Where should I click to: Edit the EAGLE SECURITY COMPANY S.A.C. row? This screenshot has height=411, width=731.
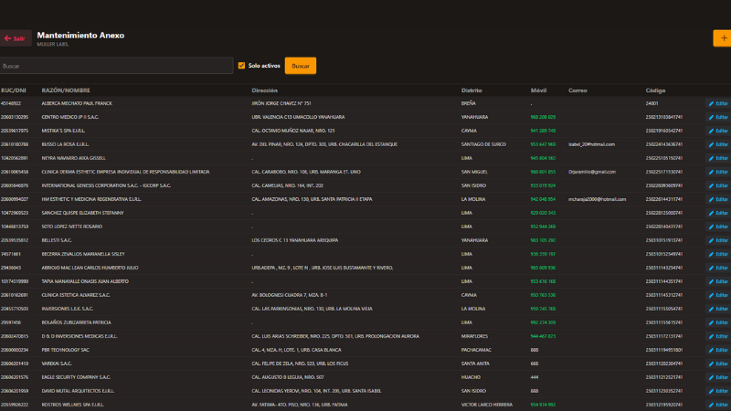[718, 377]
